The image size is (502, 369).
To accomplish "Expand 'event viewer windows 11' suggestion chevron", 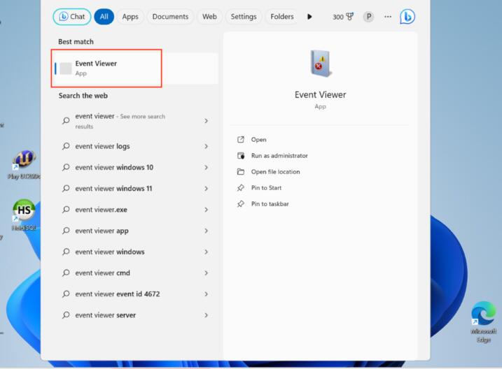I will pyautogui.click(x=206, y=189).
